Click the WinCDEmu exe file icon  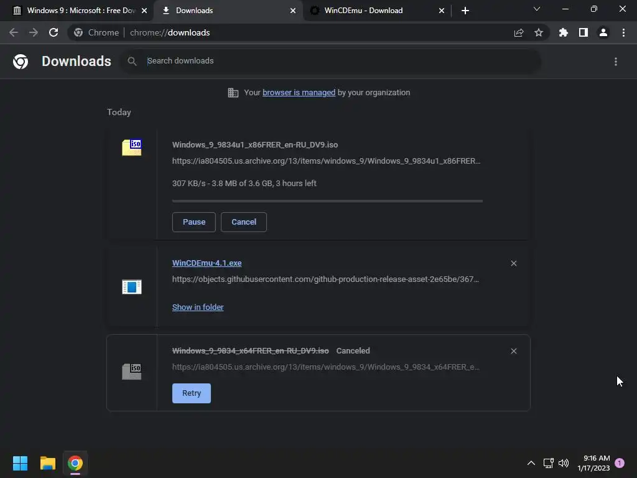click(132, 286)
